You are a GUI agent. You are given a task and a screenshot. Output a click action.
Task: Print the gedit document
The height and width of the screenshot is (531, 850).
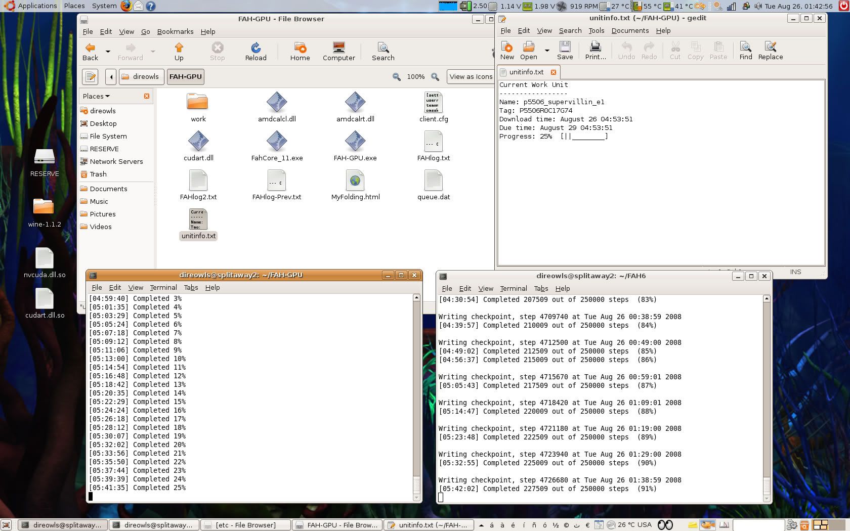click(x=596, y=51)
